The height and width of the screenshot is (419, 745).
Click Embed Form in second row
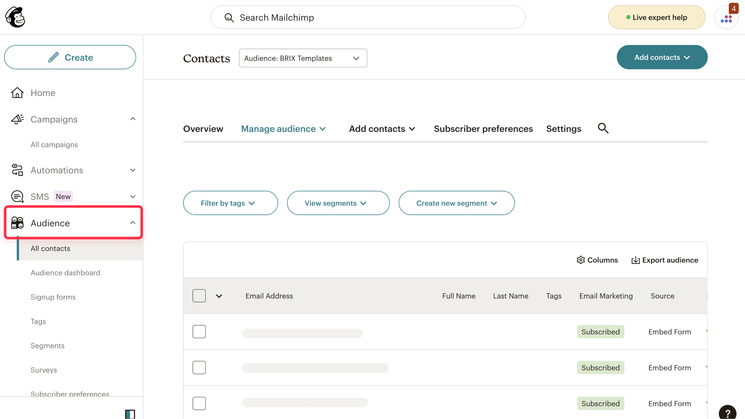point(670,368)
